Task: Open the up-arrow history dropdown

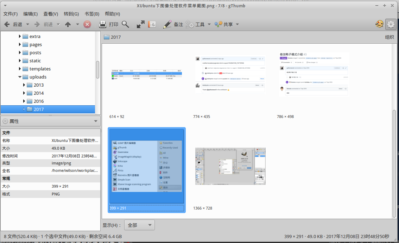Action: pyautogui.click(x=78, y=24)
